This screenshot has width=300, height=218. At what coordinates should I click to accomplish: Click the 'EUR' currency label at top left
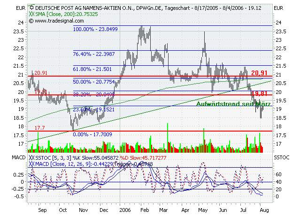point(21,8)
